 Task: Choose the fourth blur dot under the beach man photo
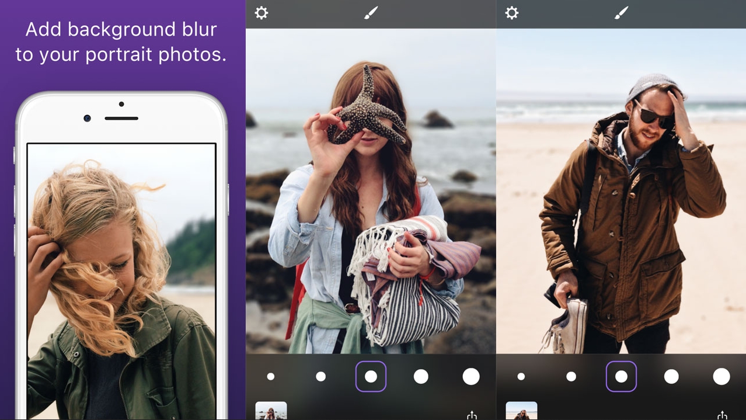tap(671, 377)
